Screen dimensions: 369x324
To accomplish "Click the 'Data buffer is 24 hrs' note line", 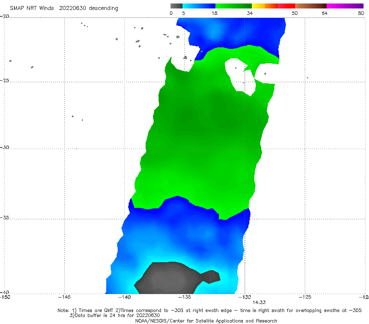I will (115, 316).
